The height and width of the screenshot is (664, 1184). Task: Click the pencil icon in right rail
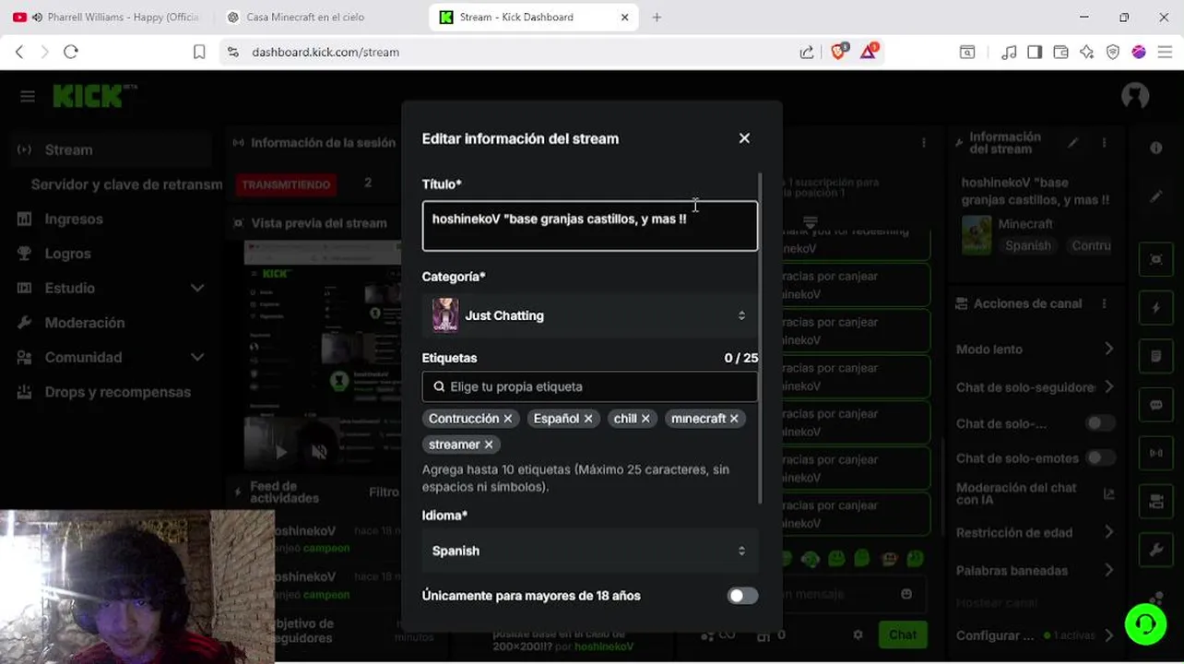(1156, 197)
